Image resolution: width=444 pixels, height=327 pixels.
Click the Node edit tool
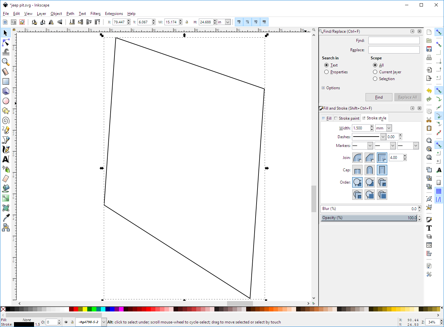point(6,42)
